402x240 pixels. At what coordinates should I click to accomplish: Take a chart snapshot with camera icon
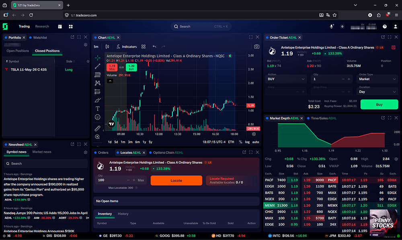[256, 47]
